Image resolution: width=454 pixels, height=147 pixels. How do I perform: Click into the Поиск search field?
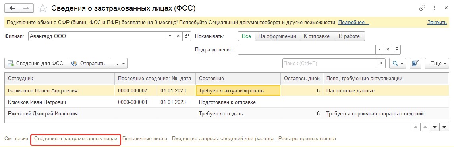click(x=330, y=63)
